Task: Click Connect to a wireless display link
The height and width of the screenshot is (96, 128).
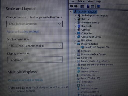Action: [x=26, y=80]
